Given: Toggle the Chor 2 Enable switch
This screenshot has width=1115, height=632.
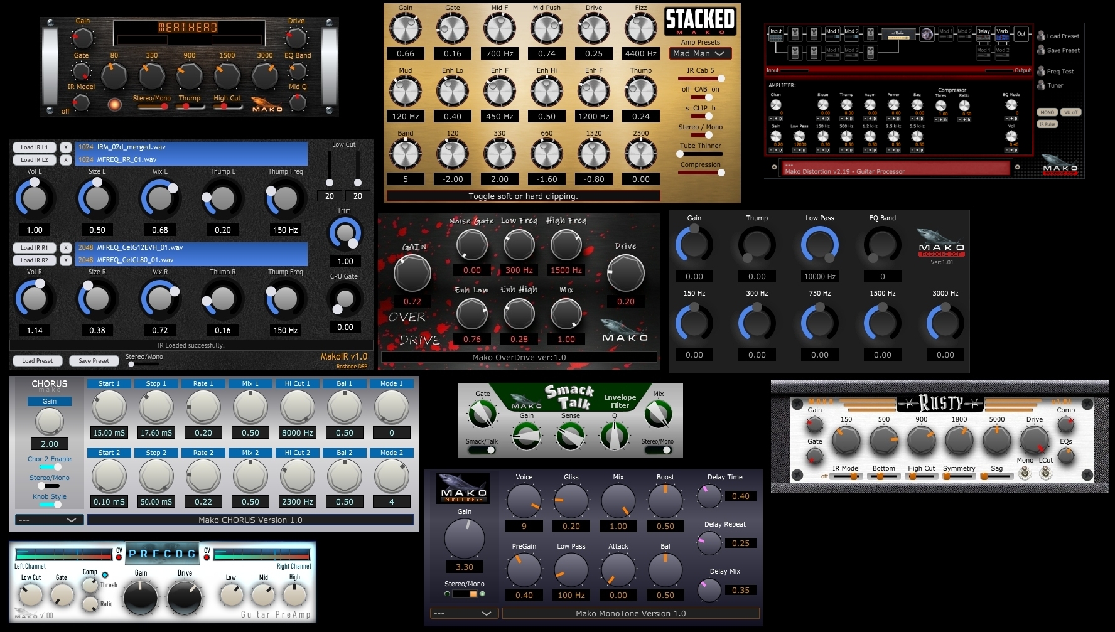Looking at the screenshot, I should (x=50, y=467).
